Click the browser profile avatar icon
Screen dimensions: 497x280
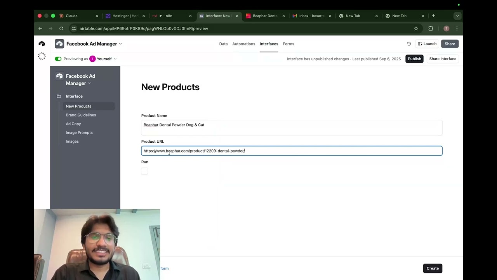tap(446, 28)
